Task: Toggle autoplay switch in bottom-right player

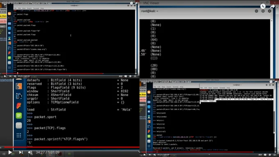Action: point(260,155)
